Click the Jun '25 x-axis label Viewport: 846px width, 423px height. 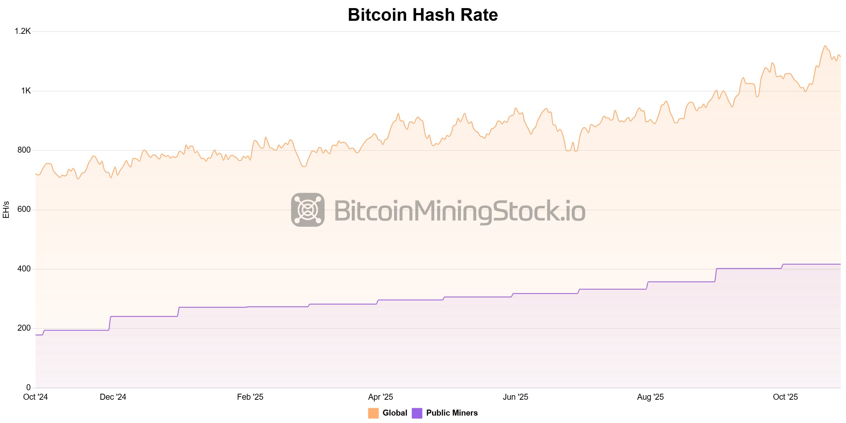tap(515, 397)
